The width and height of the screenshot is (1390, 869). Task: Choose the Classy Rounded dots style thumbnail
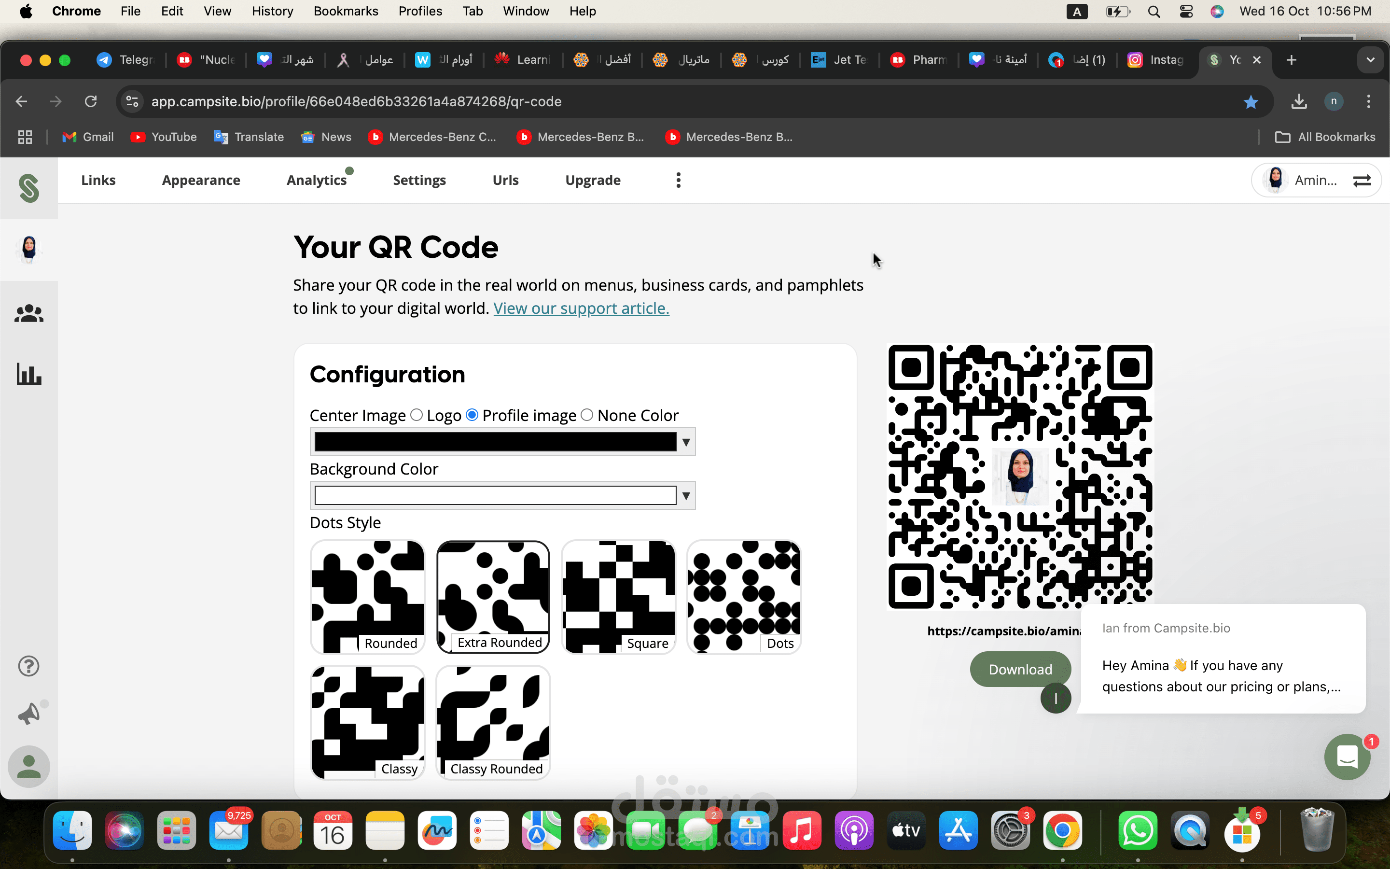(x=493, y=722)
